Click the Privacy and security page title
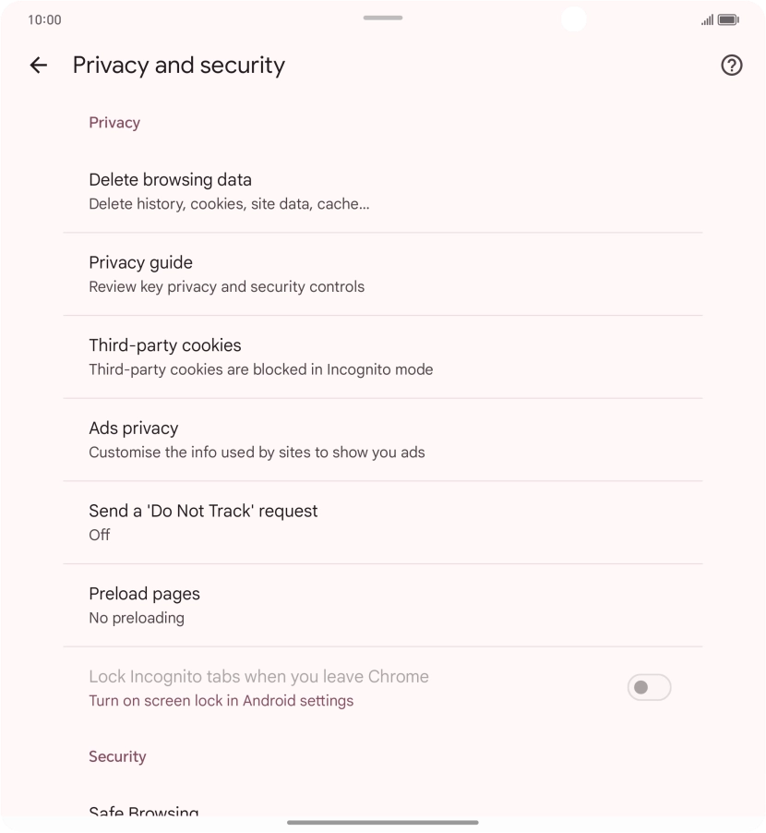This screenshot has height=833, width=766. (178, 65)
